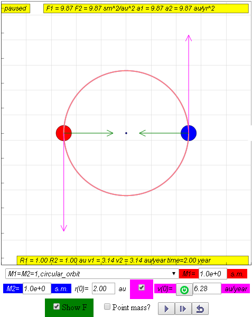Click the downward magenta velocity arrowhead
This screenshot has height=317, width=252.
(64, 228)
